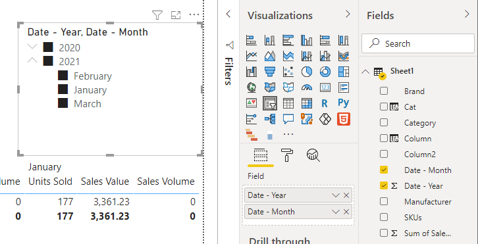Viewport: 478px width, 244px height.
Task: Switch to the Format paint roller tab
Action: point(287,155)
